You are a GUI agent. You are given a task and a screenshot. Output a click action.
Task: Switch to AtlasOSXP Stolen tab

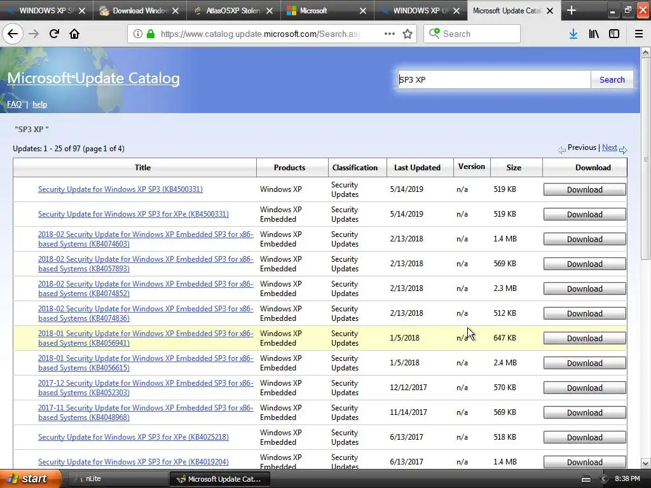[234, 10]
